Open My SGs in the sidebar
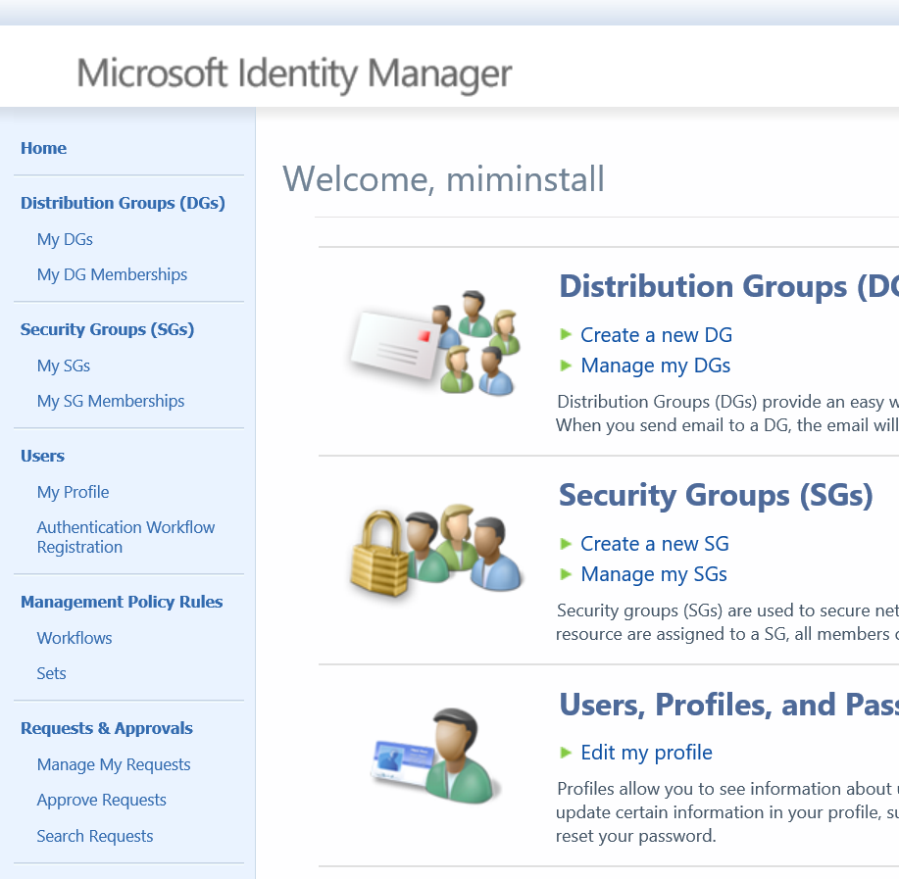Image resolution: width=899 pixels, height=879 pixels. click(x=64, y=366)
